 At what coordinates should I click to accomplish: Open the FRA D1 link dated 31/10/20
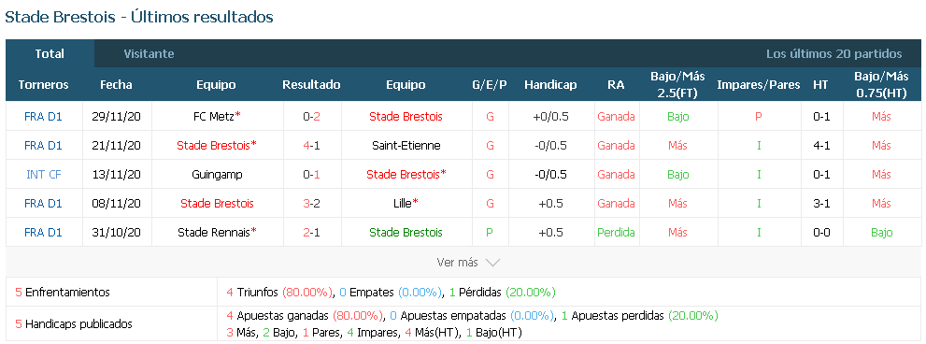[43, 233]
